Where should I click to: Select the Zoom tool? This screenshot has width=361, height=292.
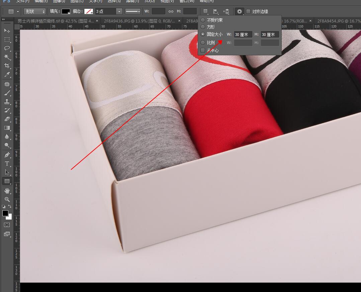7,199
